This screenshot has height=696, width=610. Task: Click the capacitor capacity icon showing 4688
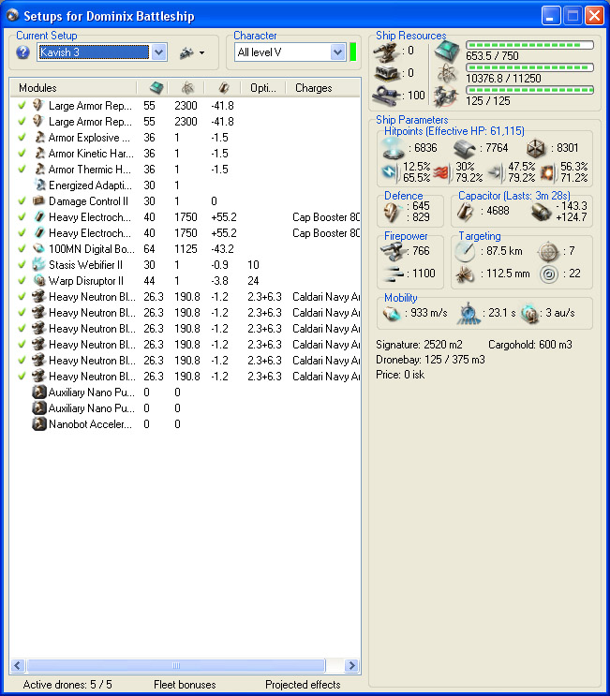pyautogui.click(x=466, y=212)
